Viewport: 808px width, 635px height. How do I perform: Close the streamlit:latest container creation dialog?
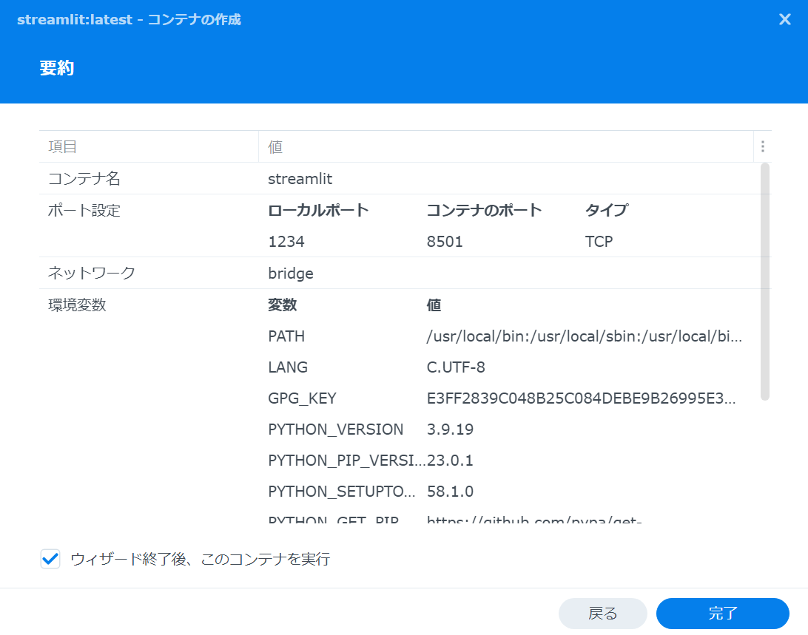click(x=784, y=19)
